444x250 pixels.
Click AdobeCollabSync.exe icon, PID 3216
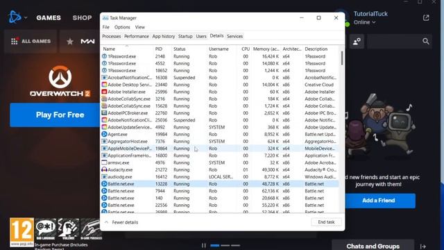(104, 99)
